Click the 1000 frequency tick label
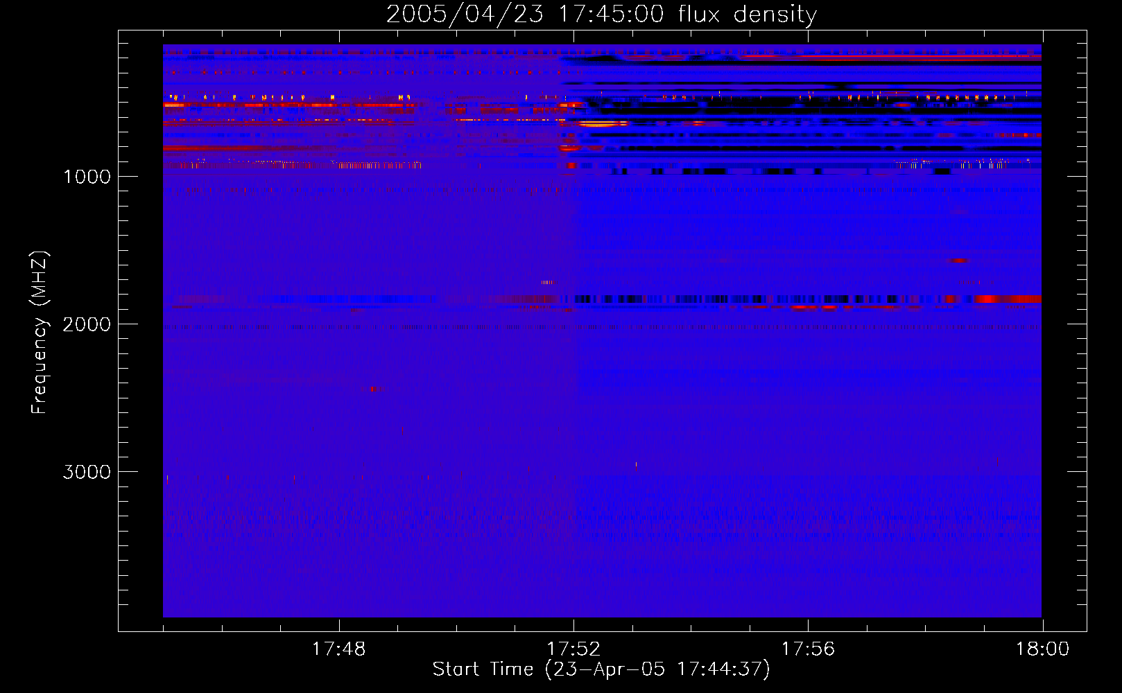The height and width of the screenshot is (693, 1122). [87, 177]
